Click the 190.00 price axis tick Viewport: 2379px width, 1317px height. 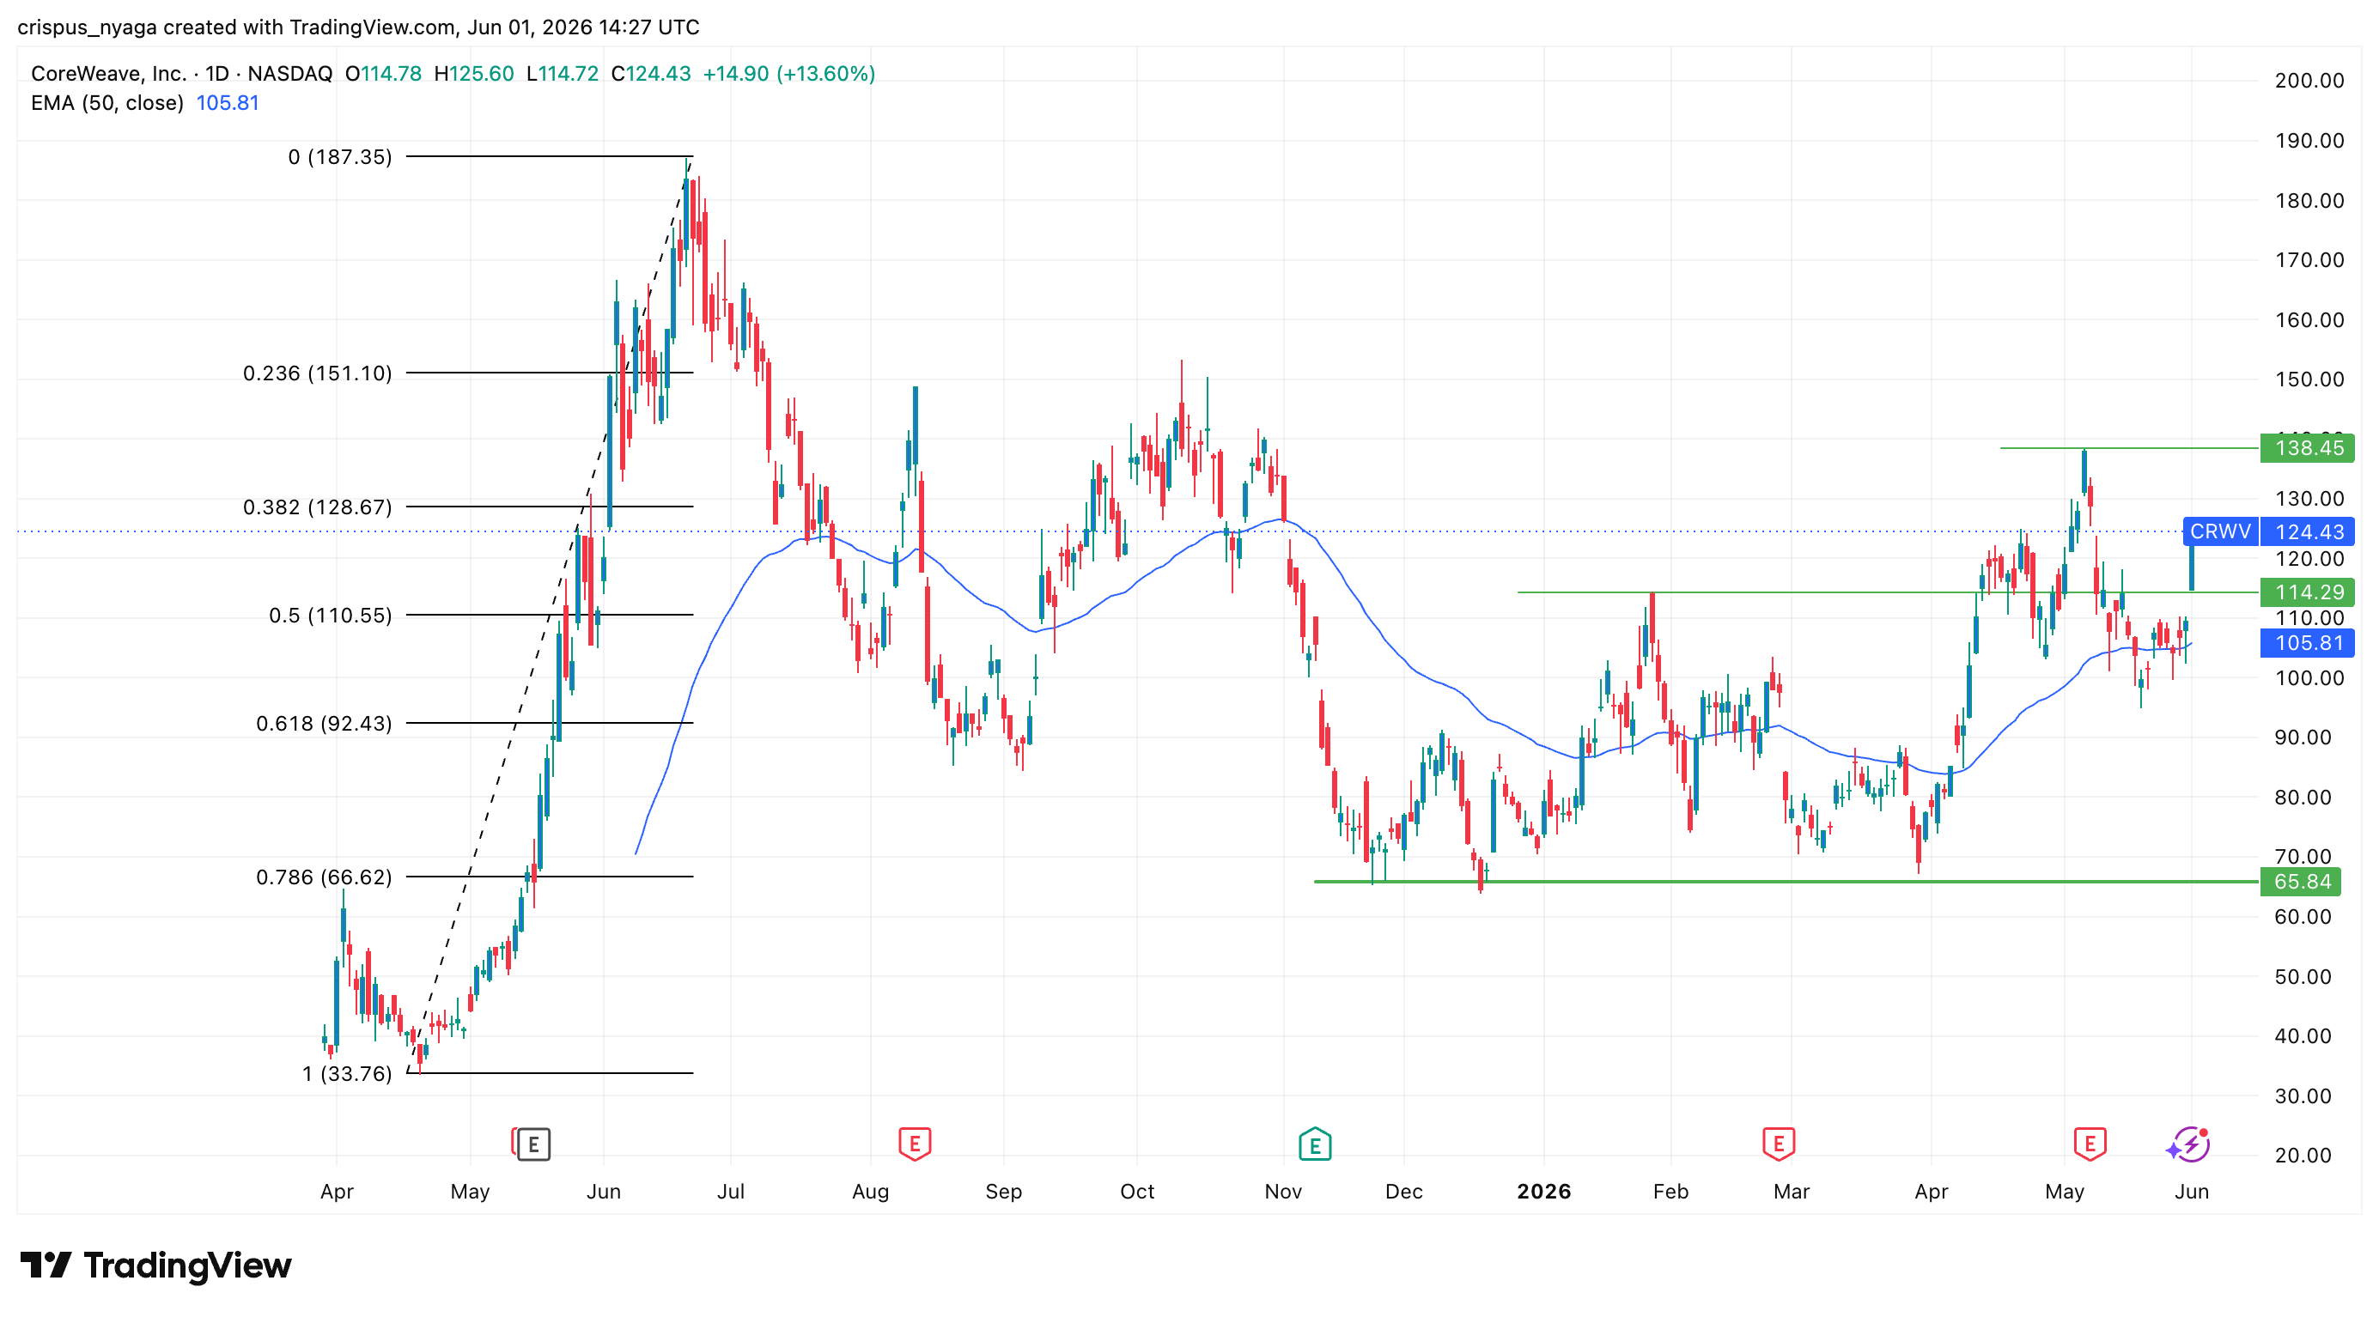tap(2309, 140)
